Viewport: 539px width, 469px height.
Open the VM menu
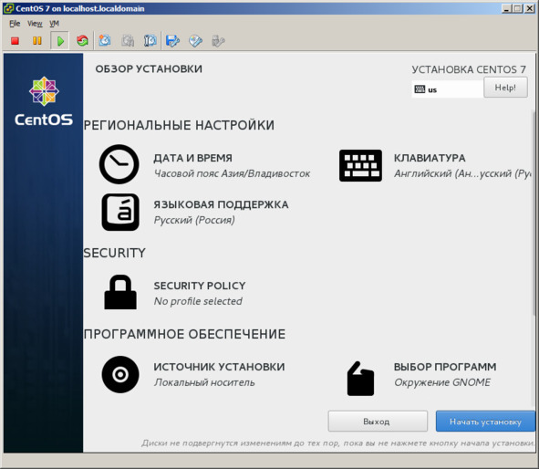point(54,24)
